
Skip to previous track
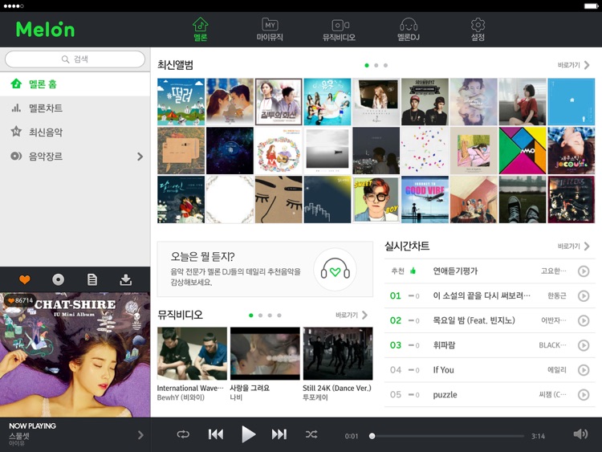click(216, 434)
